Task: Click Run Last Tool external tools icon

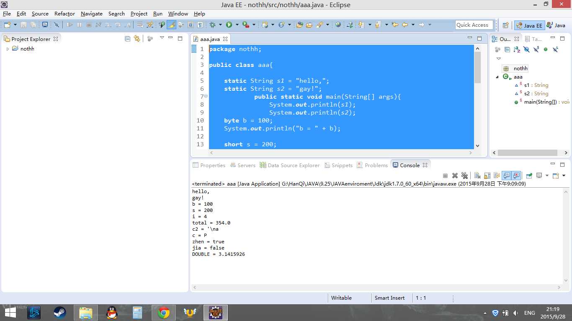Action: (246, 25)
